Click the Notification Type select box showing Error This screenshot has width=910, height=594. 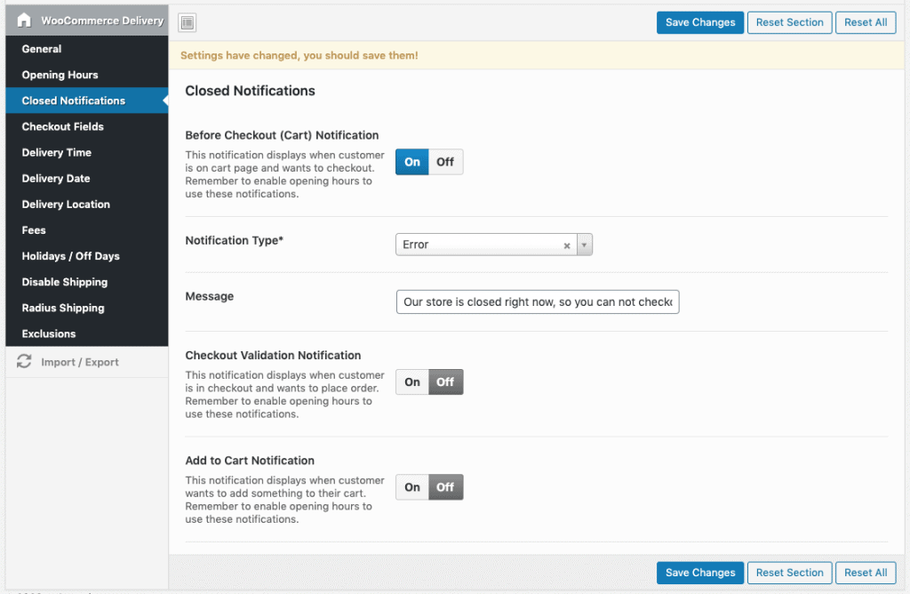coord(480,245)
